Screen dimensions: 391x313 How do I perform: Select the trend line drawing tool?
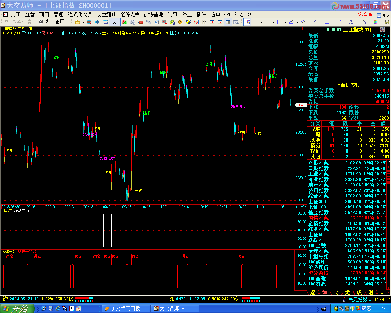click(x=256, y=22)
